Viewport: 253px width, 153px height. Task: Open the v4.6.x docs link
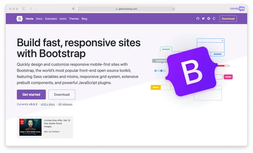[48, 104]
